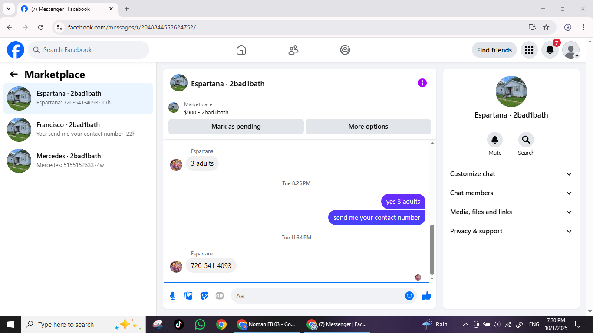Open the $900 - 2bad1bath Marketplace listing

pos(206,112)
